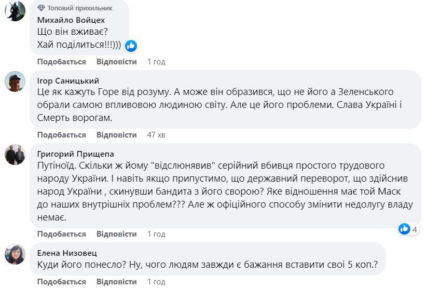Open the Елена Низовец name link

[x=67, y=253]
